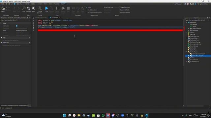
Task: Collapse the Tags section in Properties
Action: (1, 38)
